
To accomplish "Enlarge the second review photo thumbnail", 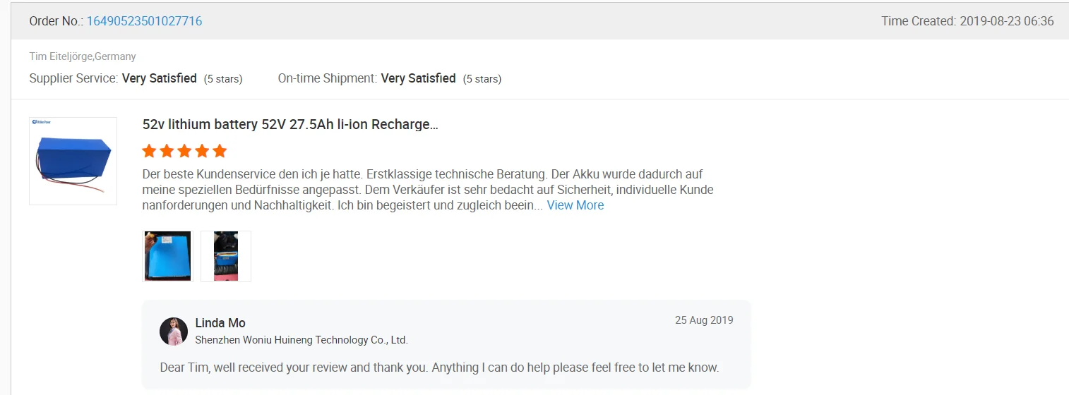I will (226, 256).
